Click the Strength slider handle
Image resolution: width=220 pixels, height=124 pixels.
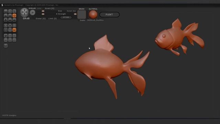(43, 14)
